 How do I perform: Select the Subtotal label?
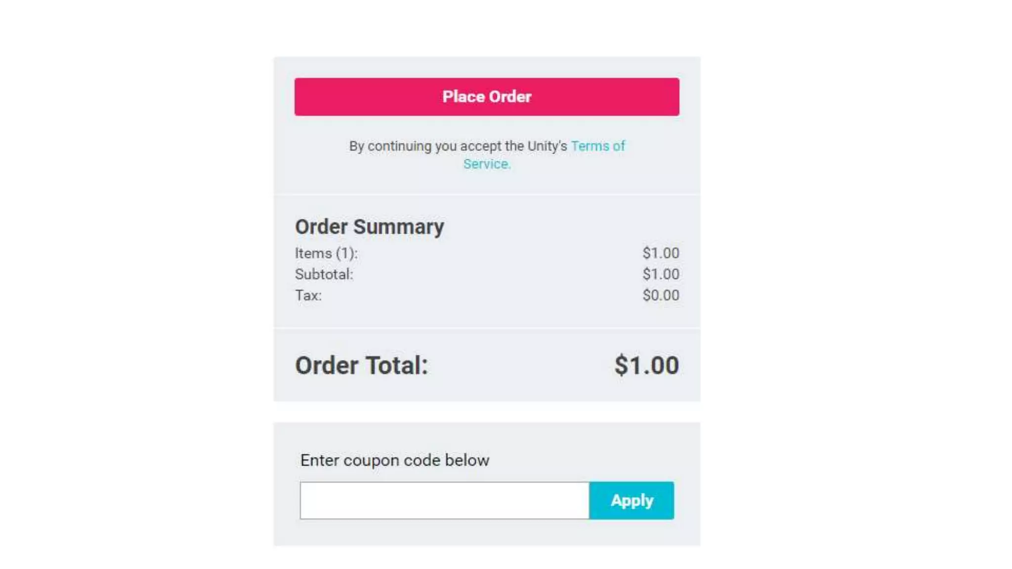324,274
